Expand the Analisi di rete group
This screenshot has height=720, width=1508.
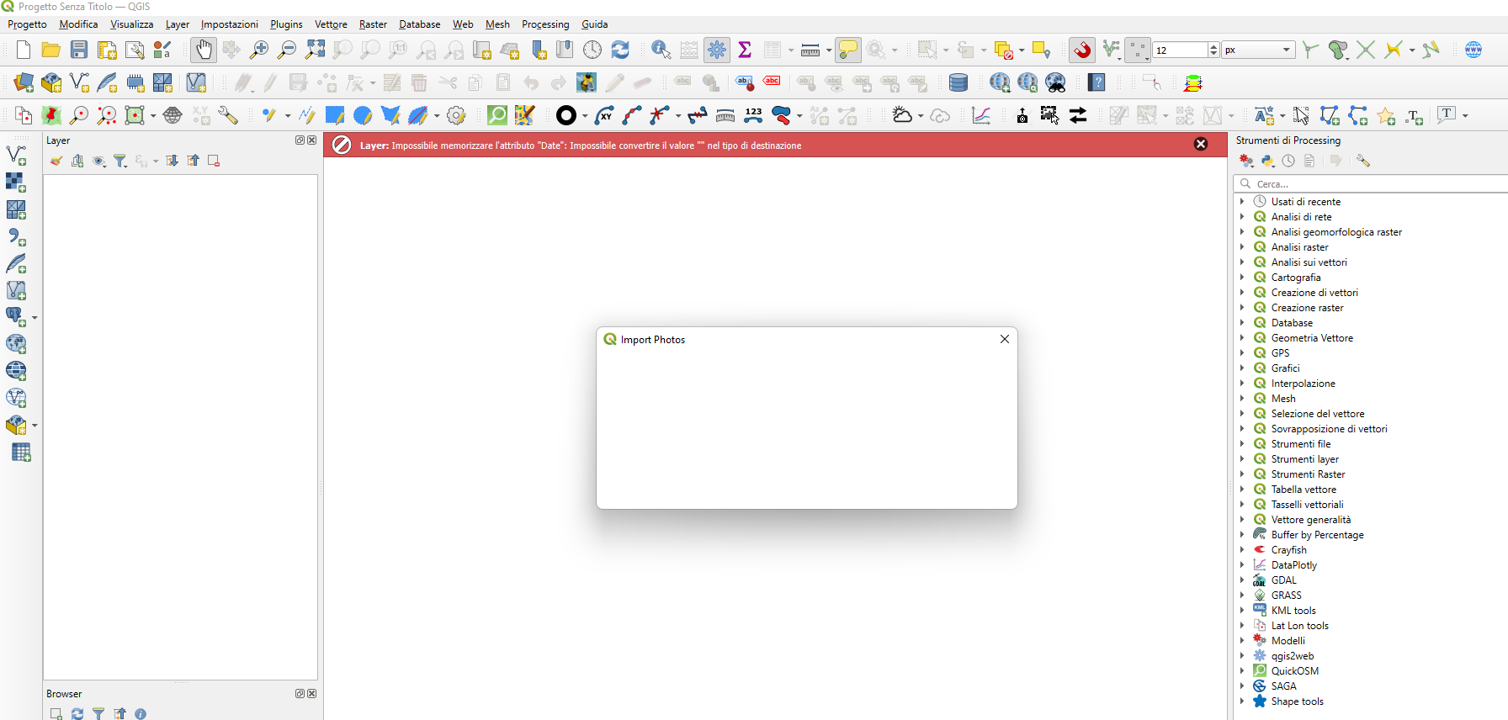(1242, 217)
